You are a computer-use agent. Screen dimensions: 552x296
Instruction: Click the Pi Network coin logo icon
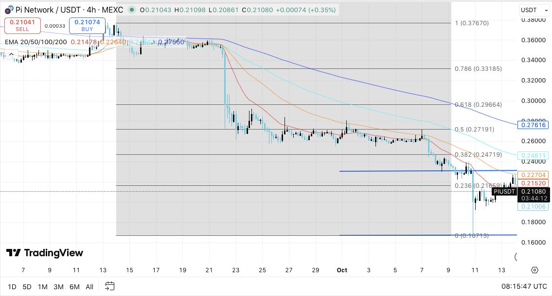[x=9, y=10]
